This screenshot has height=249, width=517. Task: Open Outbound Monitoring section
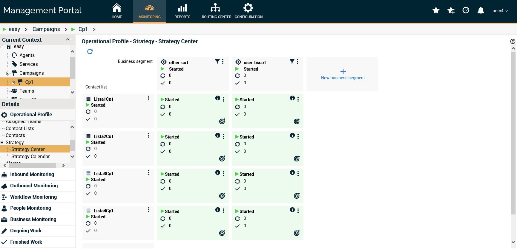point(34,186)
